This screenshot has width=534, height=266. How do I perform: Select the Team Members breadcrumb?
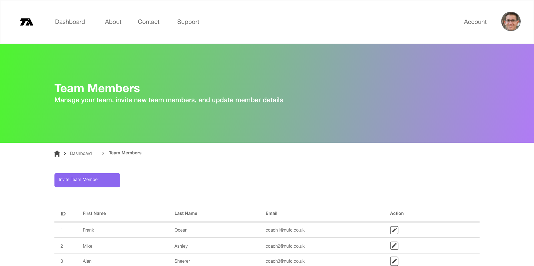pyautogui.click(x=125, y=153)
